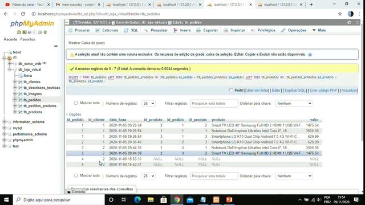Open the Windows notification center
The width and height of the screenshot is (365, 205).
pos(356,200)
